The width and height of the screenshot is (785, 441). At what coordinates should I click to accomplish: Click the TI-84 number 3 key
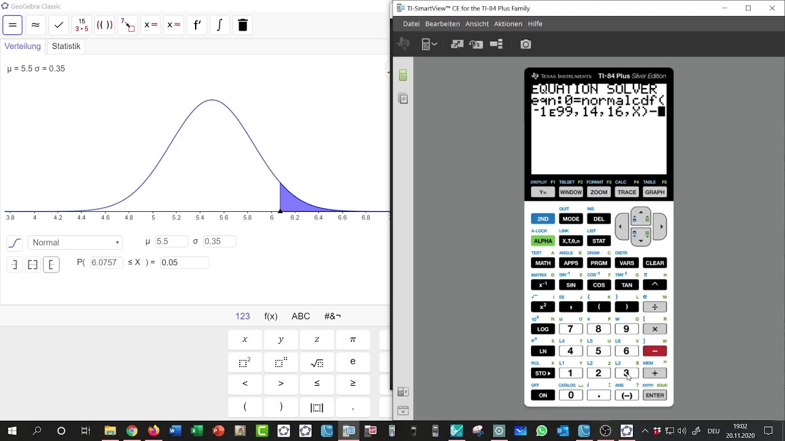[627, 373]
